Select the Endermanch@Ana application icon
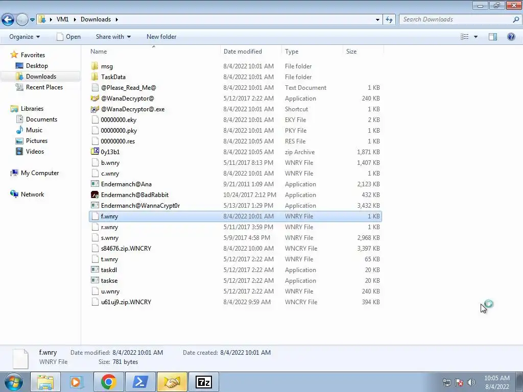523x392 pixels. 94,184
